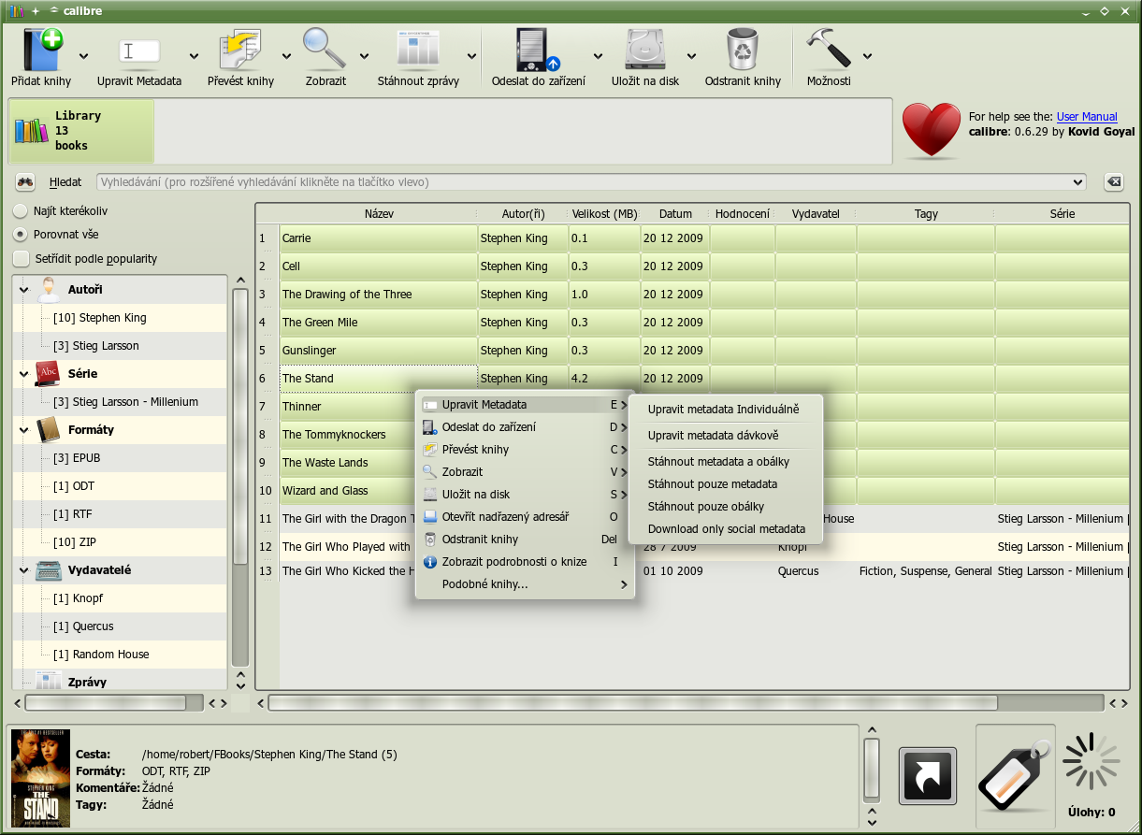Open the User Manual link
1142x835 pixels.
tap(1087, 117)
